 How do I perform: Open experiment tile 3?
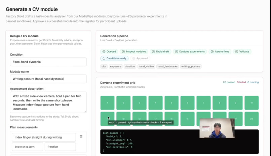tap(140, 103)
